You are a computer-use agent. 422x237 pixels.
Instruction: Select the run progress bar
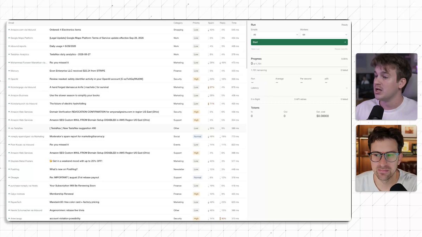tap(299, 67)
